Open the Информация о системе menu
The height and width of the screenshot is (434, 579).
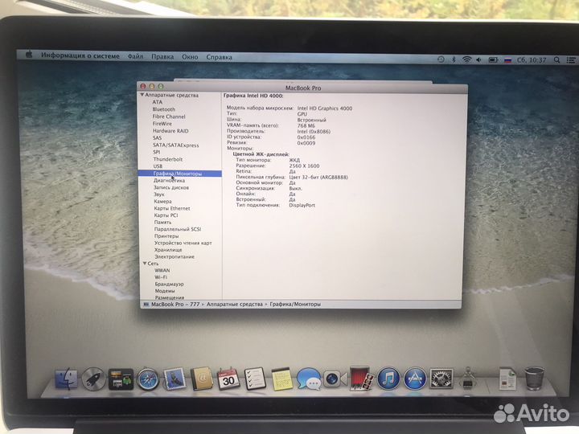80,55
